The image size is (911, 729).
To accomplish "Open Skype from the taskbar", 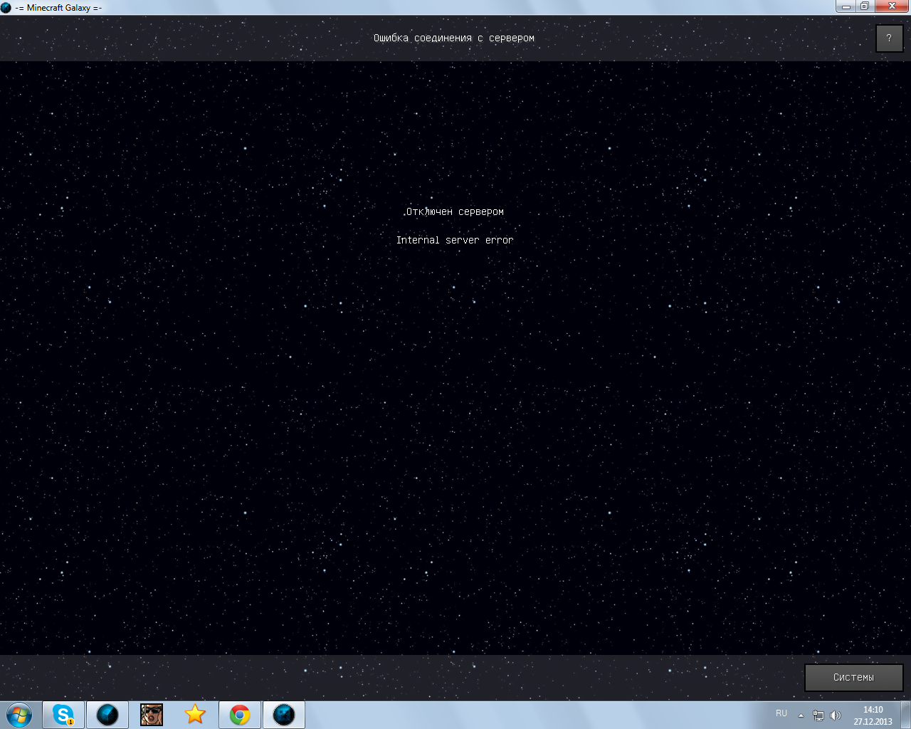I will [x=63, y=715].
